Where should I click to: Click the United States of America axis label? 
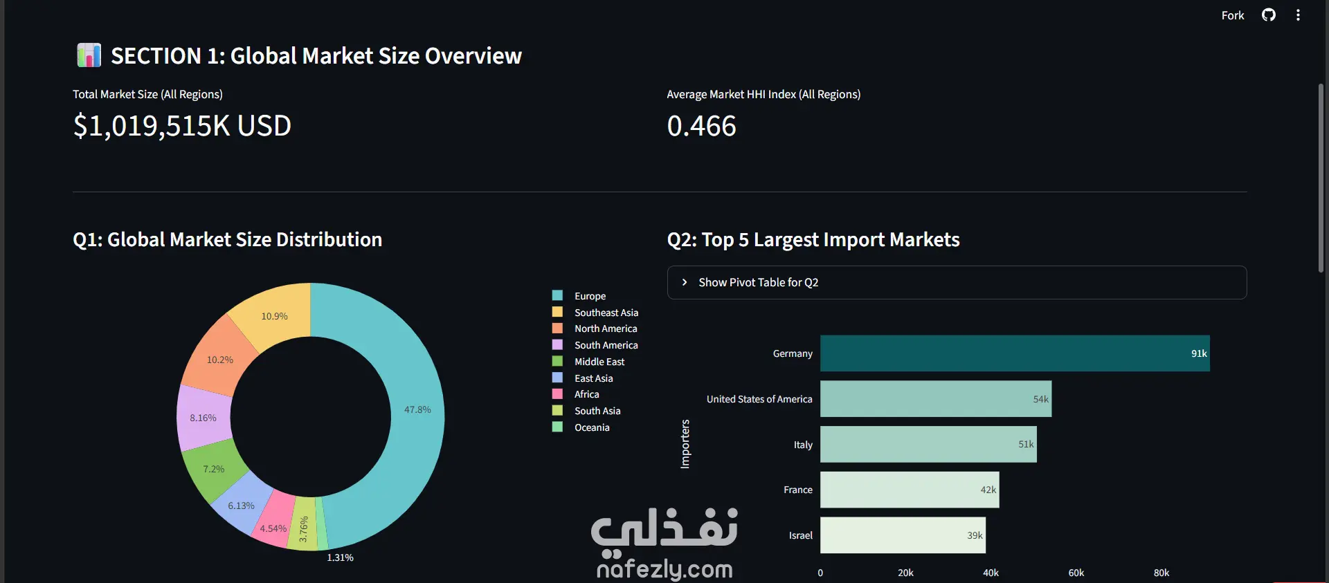759,399
